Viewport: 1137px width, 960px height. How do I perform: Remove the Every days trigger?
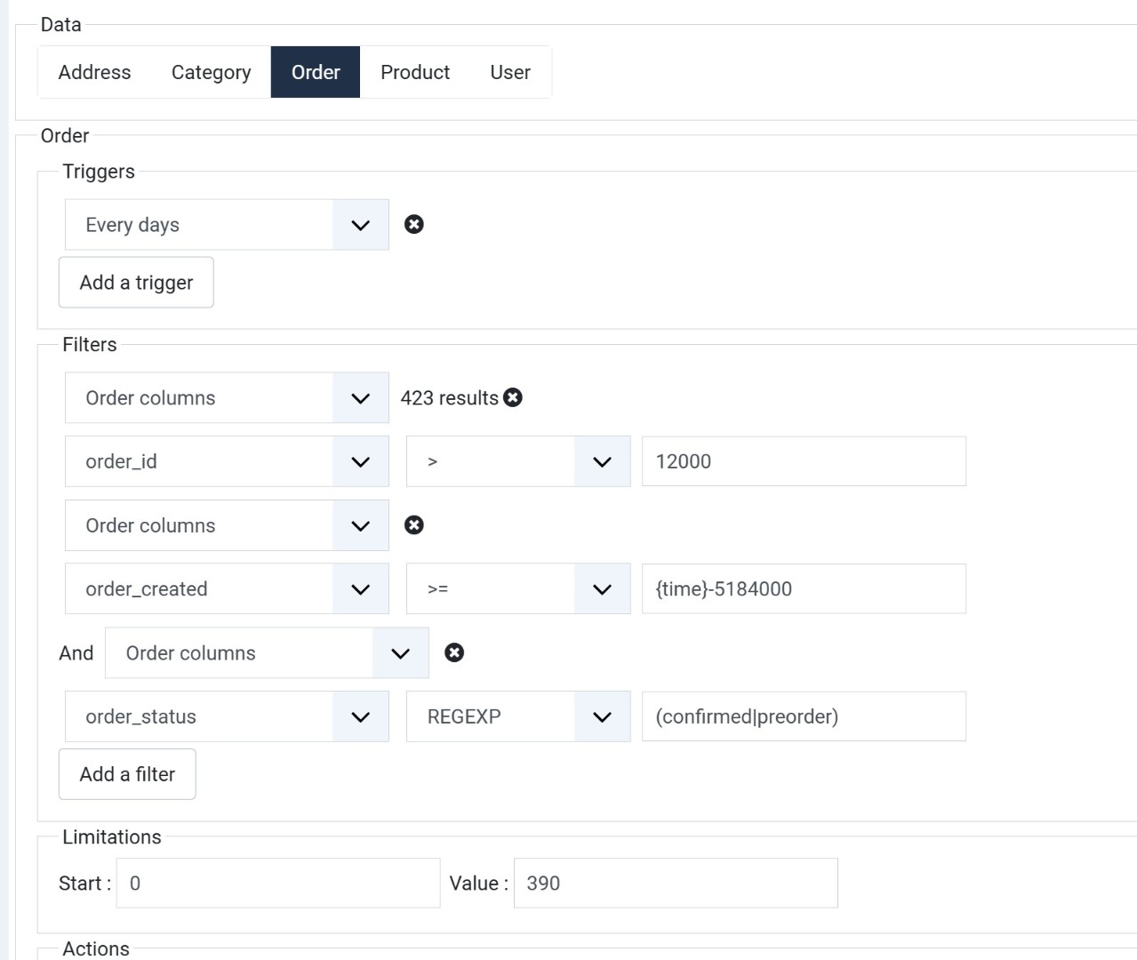[413, 224]
